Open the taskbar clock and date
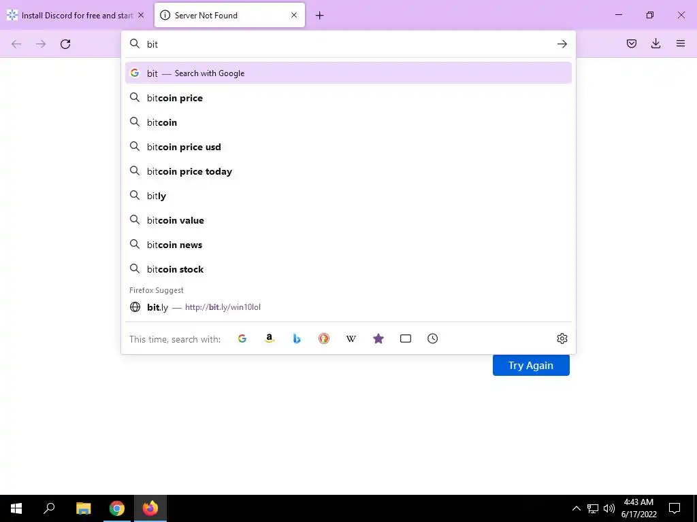The width and height of the screenshot is (697, 522). point(638,508)
